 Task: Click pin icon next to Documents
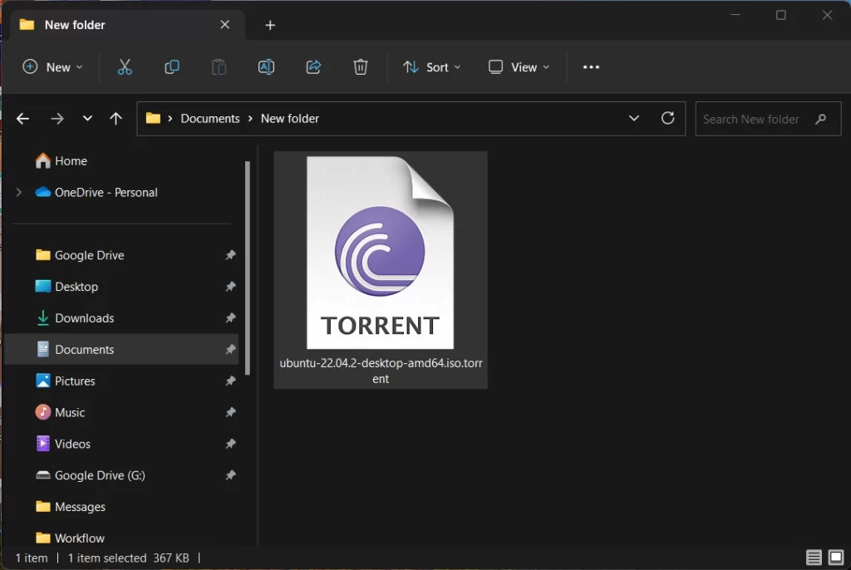[231, 349]
